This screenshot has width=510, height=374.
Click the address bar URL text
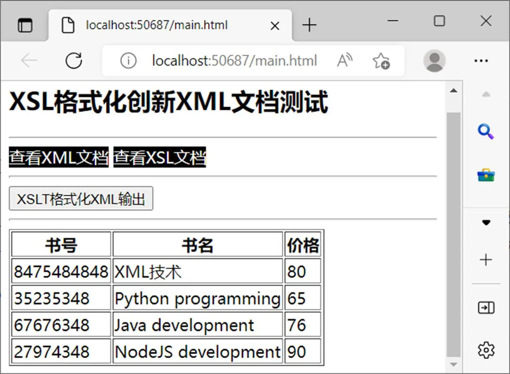(x=234, y=61)
